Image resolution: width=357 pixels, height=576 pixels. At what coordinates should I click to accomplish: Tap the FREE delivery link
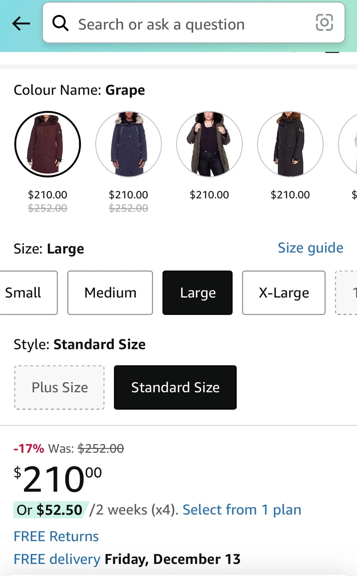coord(57,559)
